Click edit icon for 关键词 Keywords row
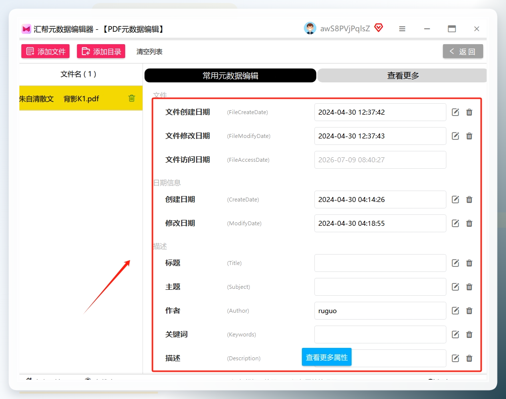506x399 pixels. [455, 334]
